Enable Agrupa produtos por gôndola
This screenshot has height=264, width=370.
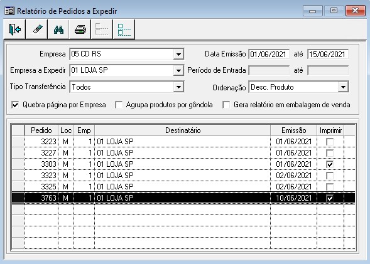pos(119,105)
